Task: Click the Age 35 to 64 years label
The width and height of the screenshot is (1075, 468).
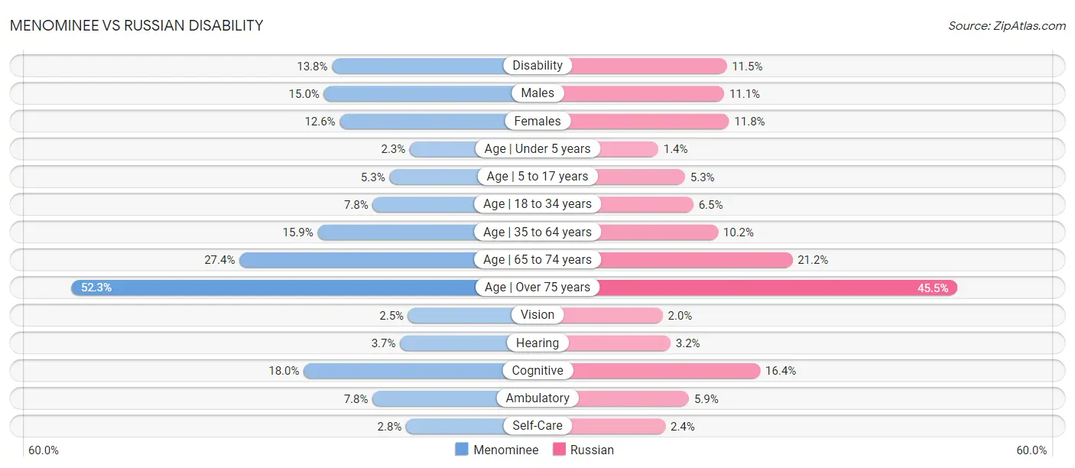Action: tap(537, 232)
